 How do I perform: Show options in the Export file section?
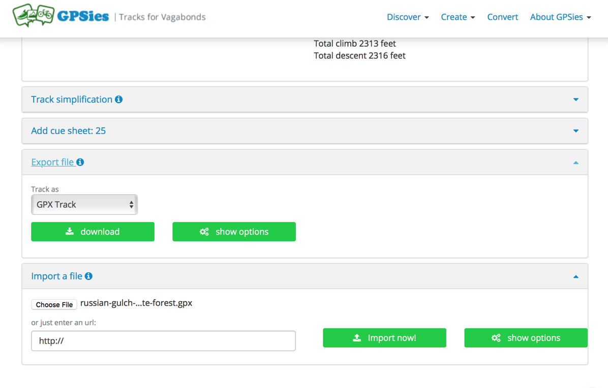tap(234, 232)
